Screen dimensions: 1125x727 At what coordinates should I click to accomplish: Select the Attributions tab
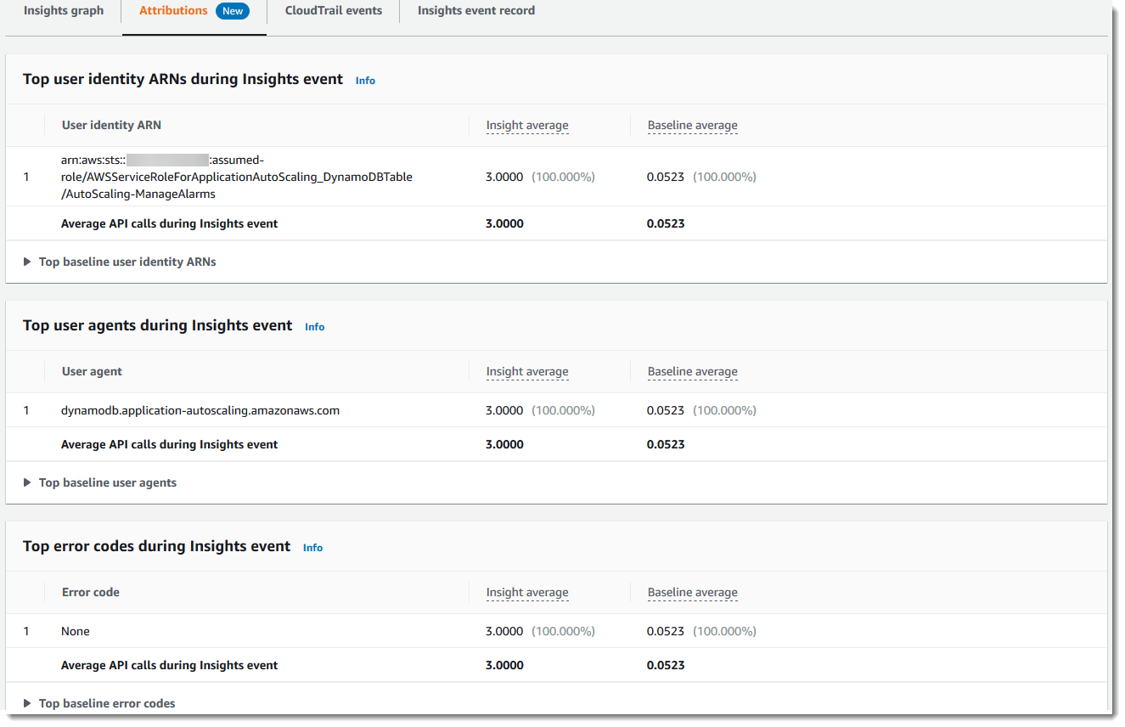(x=173, y=11)
